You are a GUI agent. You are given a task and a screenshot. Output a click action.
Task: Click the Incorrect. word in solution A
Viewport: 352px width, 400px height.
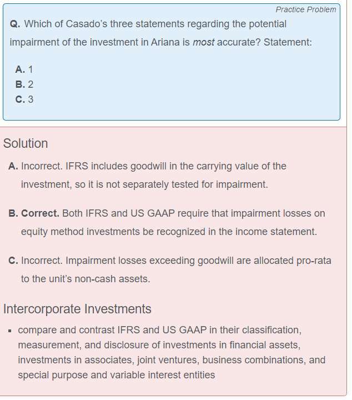[x=42, y=166]
